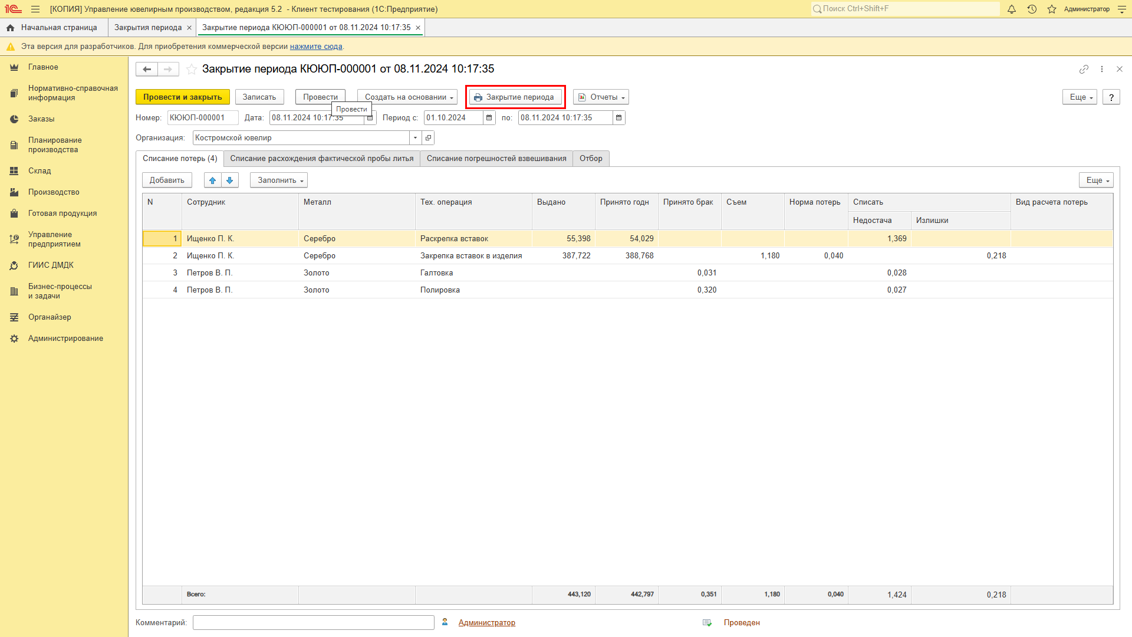Open title bar menu dropdown arrow

pos(1122,9)
